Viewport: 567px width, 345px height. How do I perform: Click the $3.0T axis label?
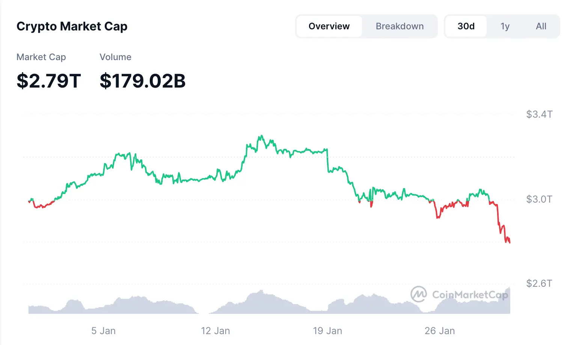539,199
